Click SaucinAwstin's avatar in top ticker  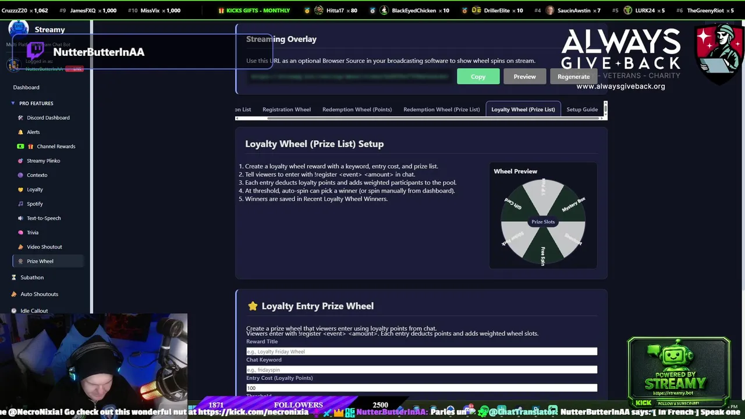point(549,10)
